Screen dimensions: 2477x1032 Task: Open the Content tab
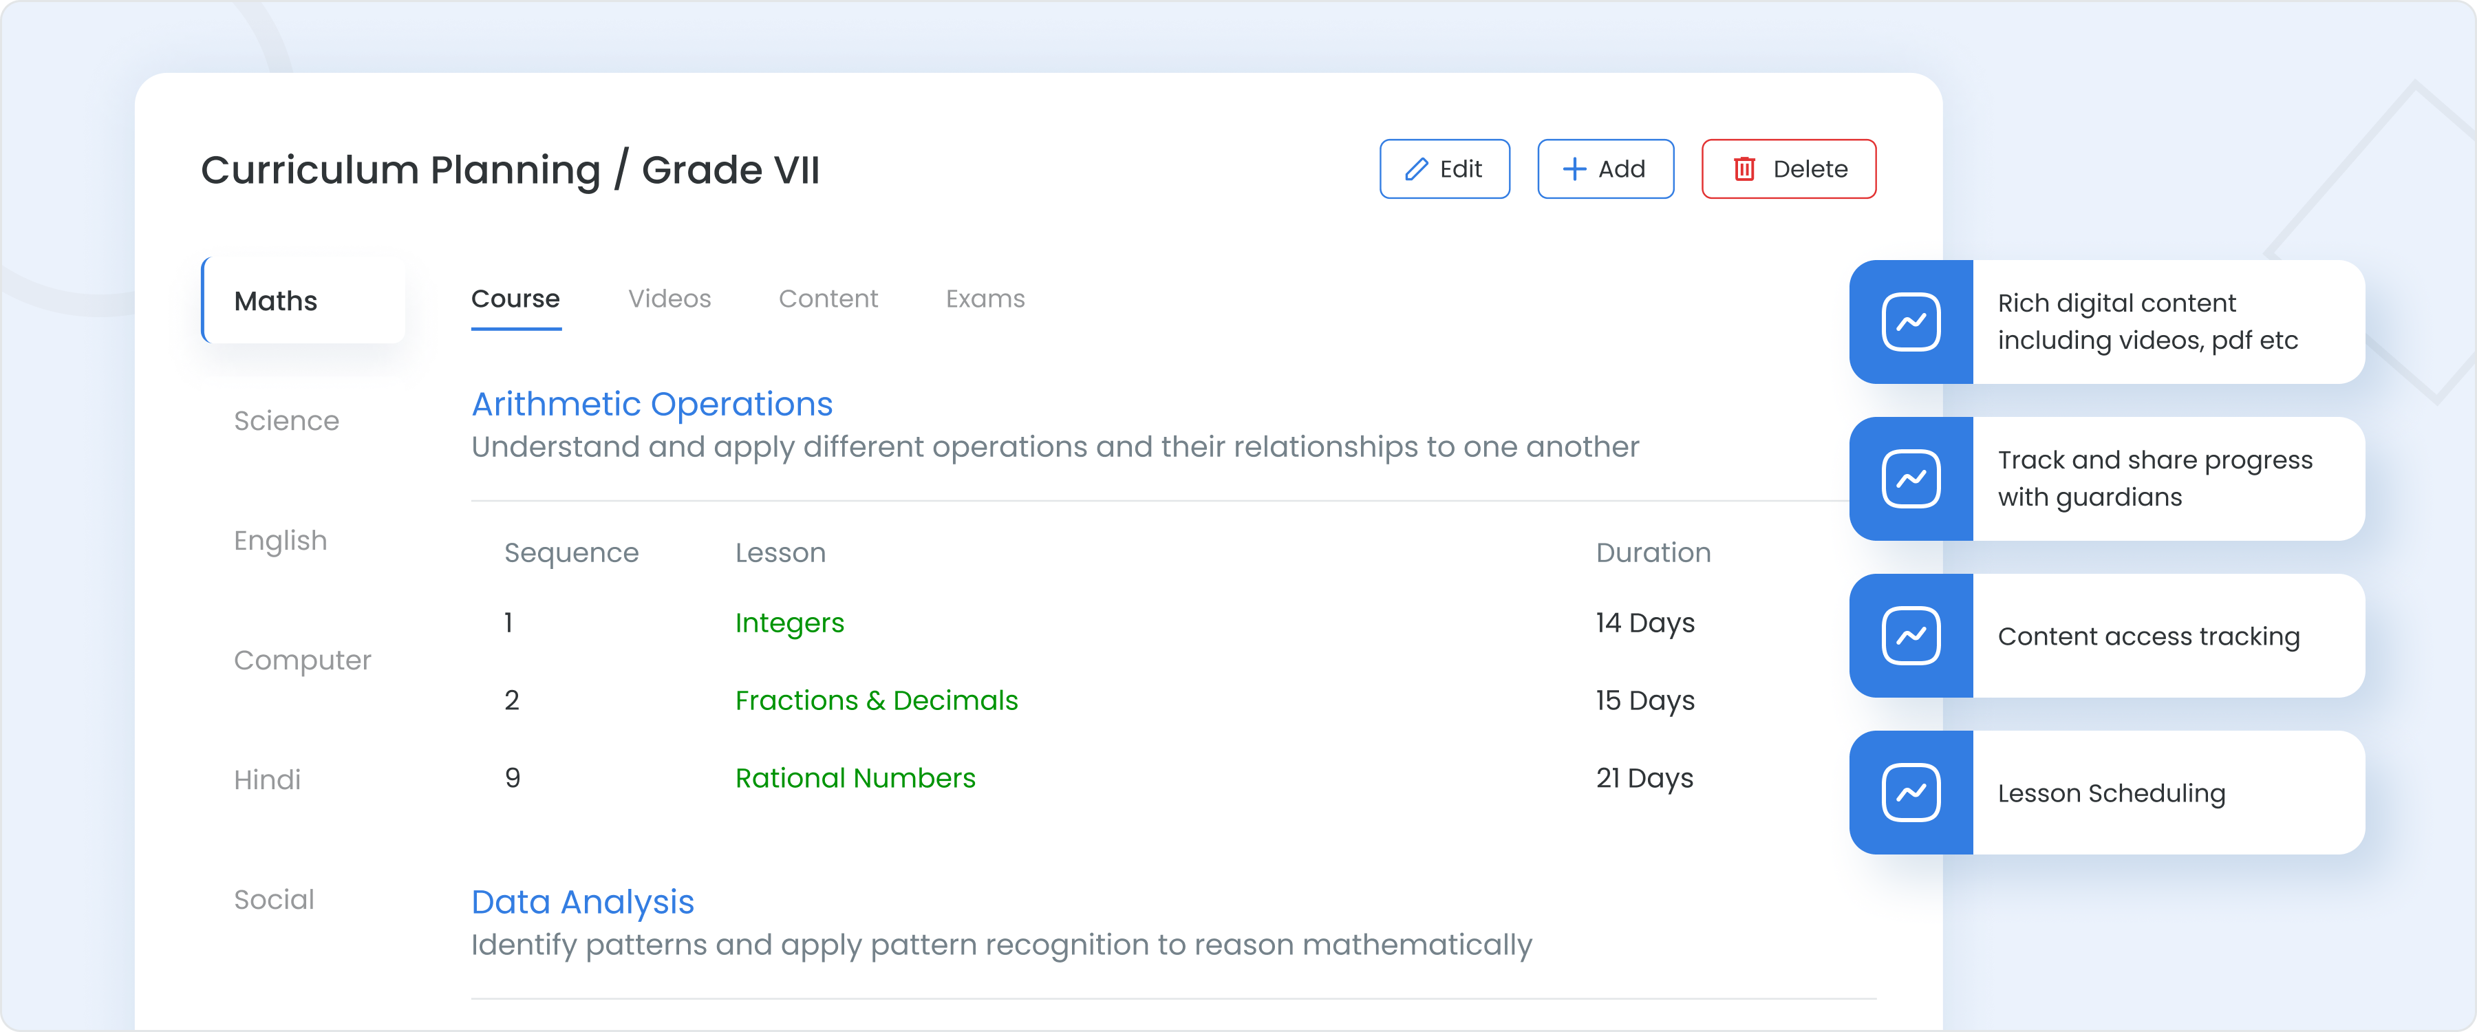(x=828, y=299)
